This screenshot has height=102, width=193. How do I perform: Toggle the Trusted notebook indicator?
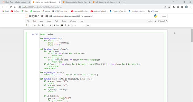150,21
